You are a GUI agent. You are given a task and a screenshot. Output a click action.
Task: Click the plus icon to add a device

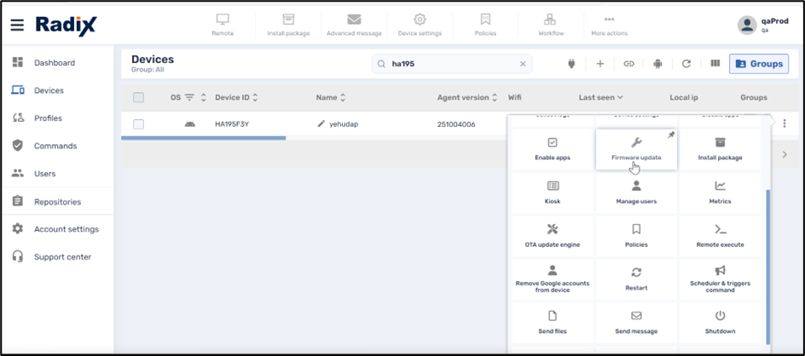click(x=600, y=64)
